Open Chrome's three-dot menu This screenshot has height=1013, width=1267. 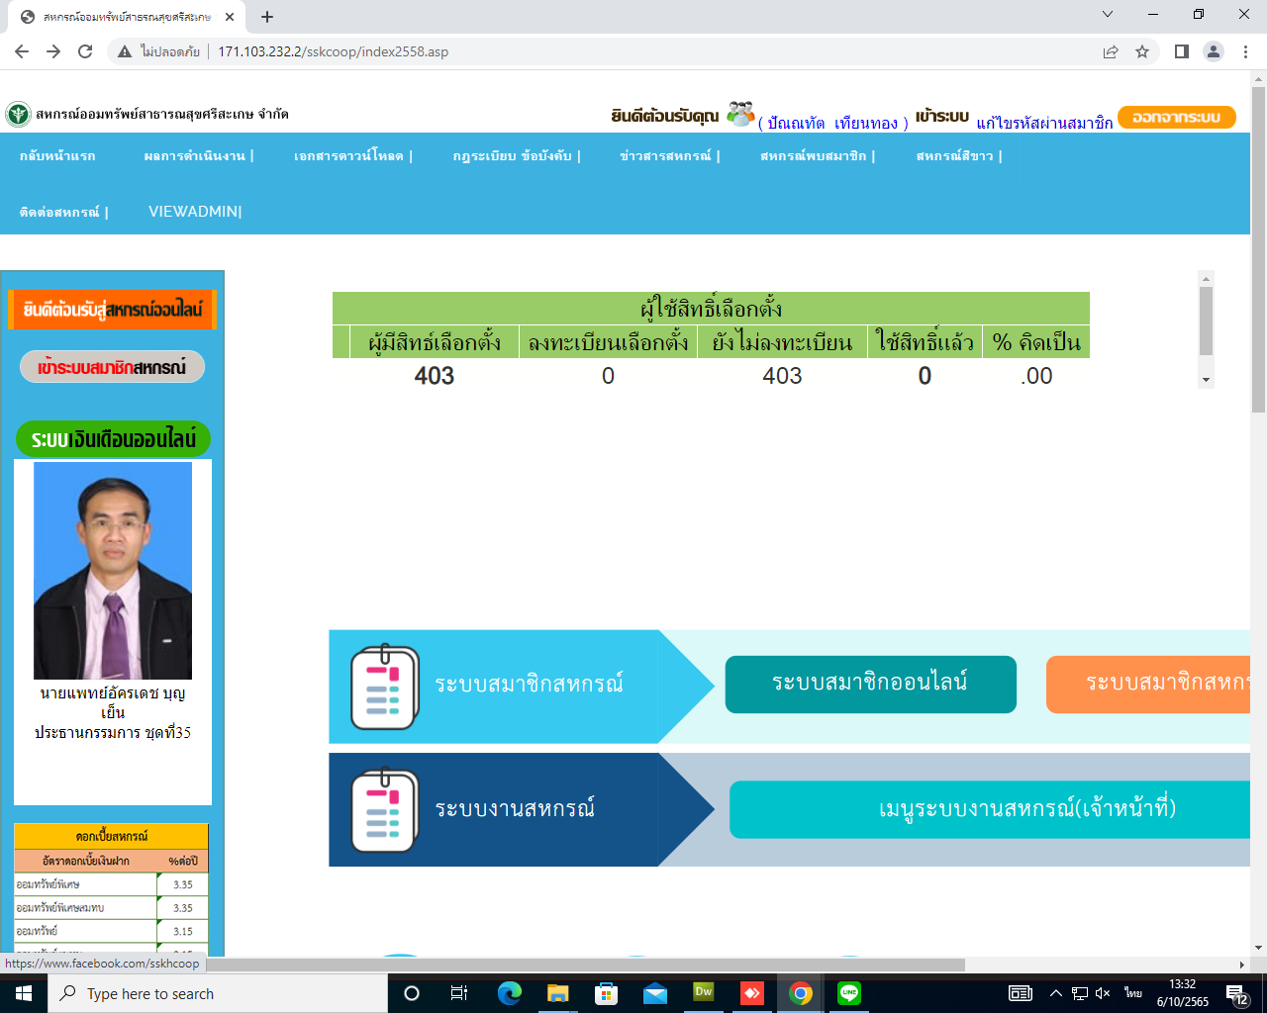click(1246, 51)
